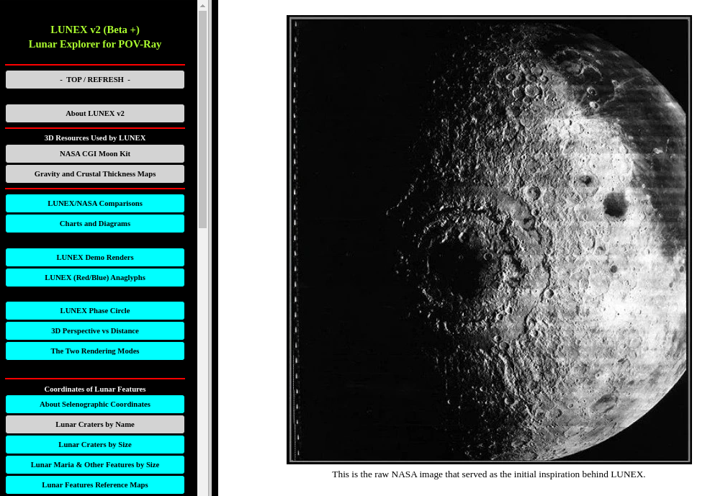Open Gravity and Crustal Thickness Maps
Screen dimensions: 728x496
point(95,173)
